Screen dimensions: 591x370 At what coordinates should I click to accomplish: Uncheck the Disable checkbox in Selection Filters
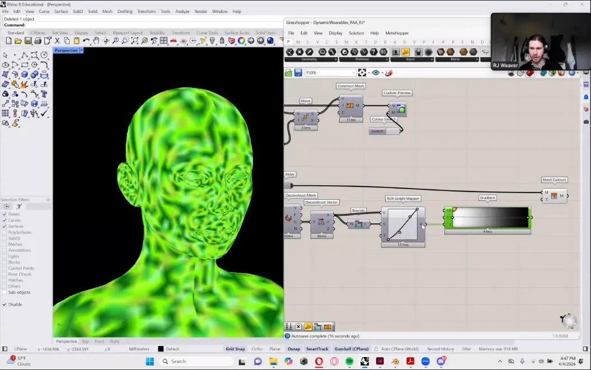tap(4, 305)
